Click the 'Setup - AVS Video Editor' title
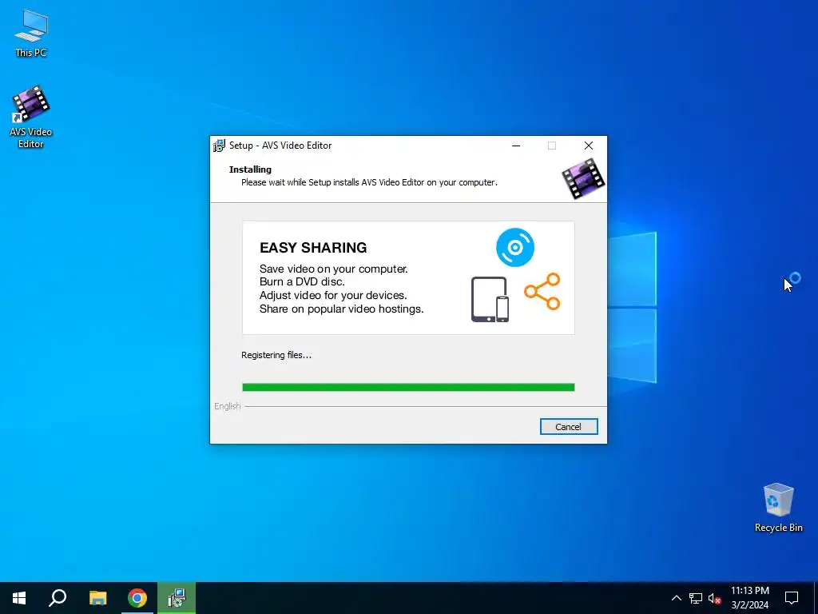818x614 pixels. coord(280,146)
